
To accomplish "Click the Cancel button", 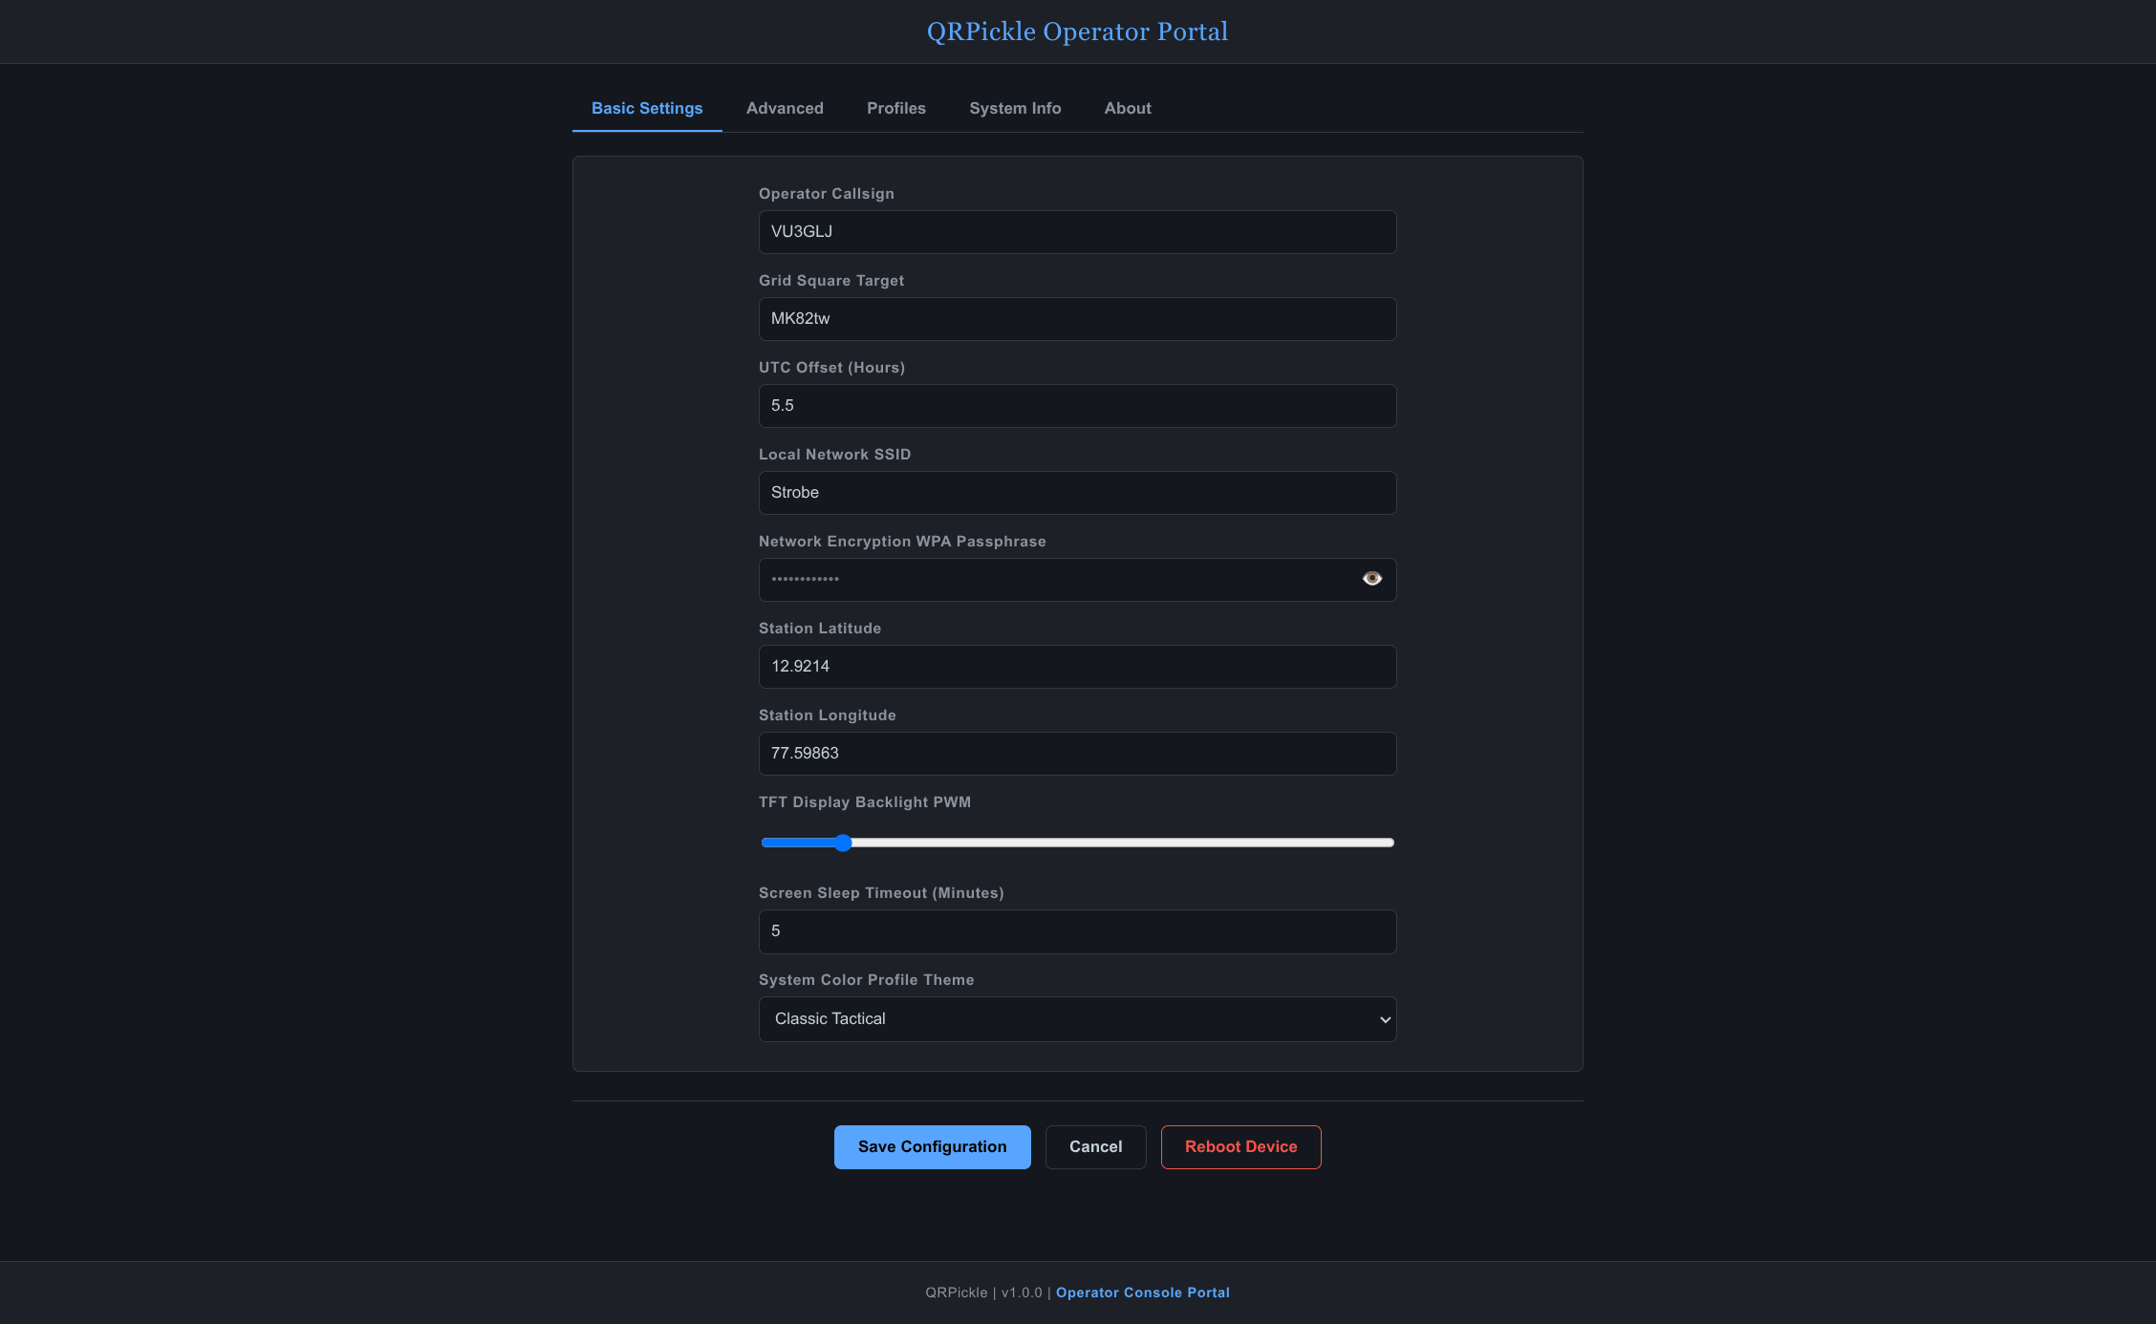I will tap(1095, 1146).
